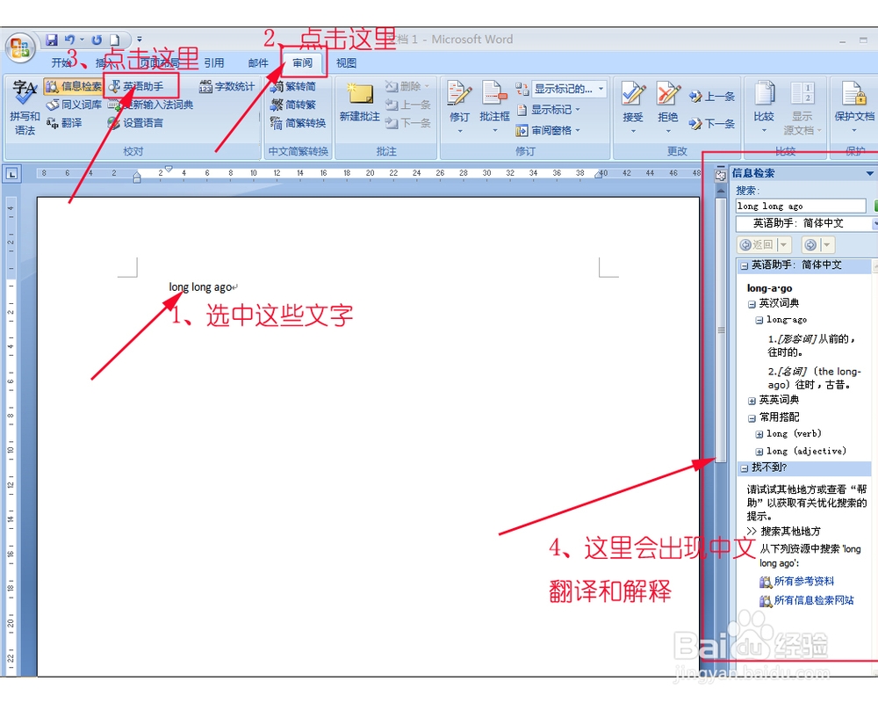Collapse 常用搭配 tree node

[752, 417]
